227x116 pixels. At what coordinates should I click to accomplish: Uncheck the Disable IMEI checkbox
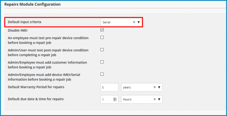(102, 30)
